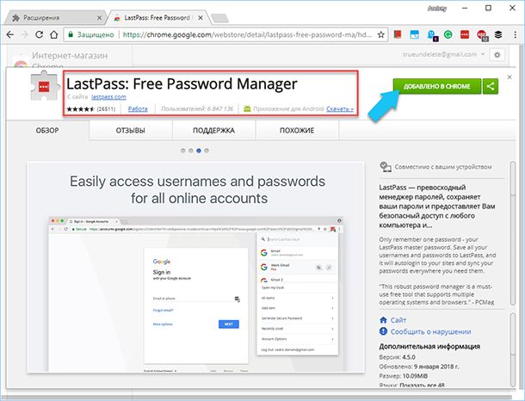This screenshot has width=525, height=401.
Task: Open the Chrome three-dot menu
Action: (514, 36)
